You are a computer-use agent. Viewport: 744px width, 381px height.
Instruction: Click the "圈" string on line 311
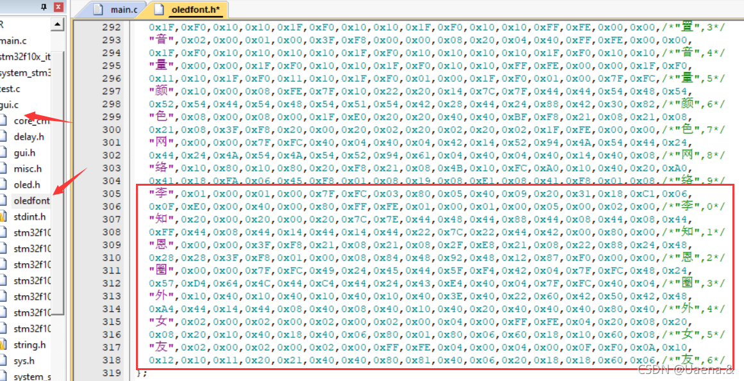(x=162, y=270)
